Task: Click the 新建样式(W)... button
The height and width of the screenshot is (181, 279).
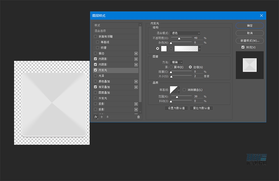Action: click(x=249, y=41)
